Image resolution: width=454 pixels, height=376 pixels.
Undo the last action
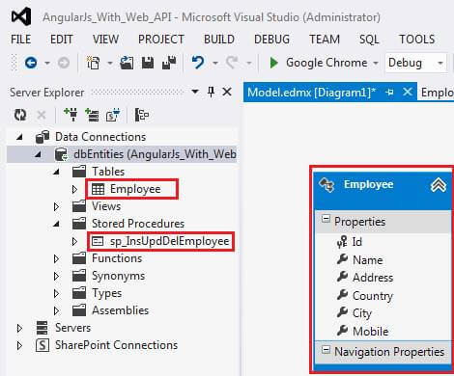point(198,63)
